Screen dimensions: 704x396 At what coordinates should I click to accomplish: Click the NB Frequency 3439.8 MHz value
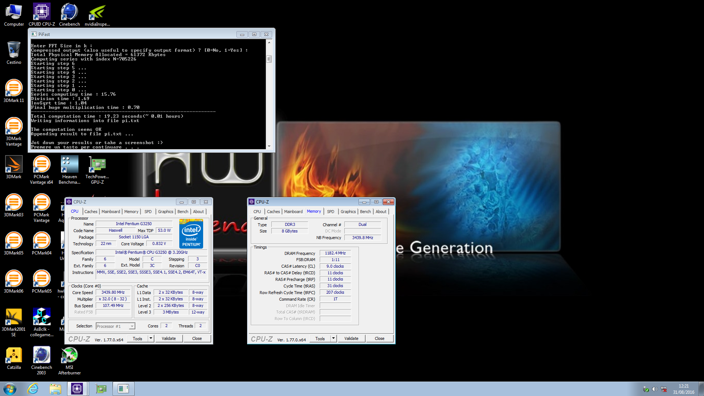point(363,238)
